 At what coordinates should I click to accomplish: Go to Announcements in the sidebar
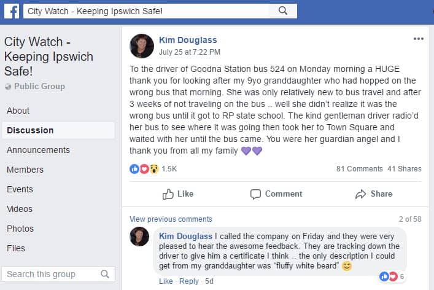coord(38,150)
